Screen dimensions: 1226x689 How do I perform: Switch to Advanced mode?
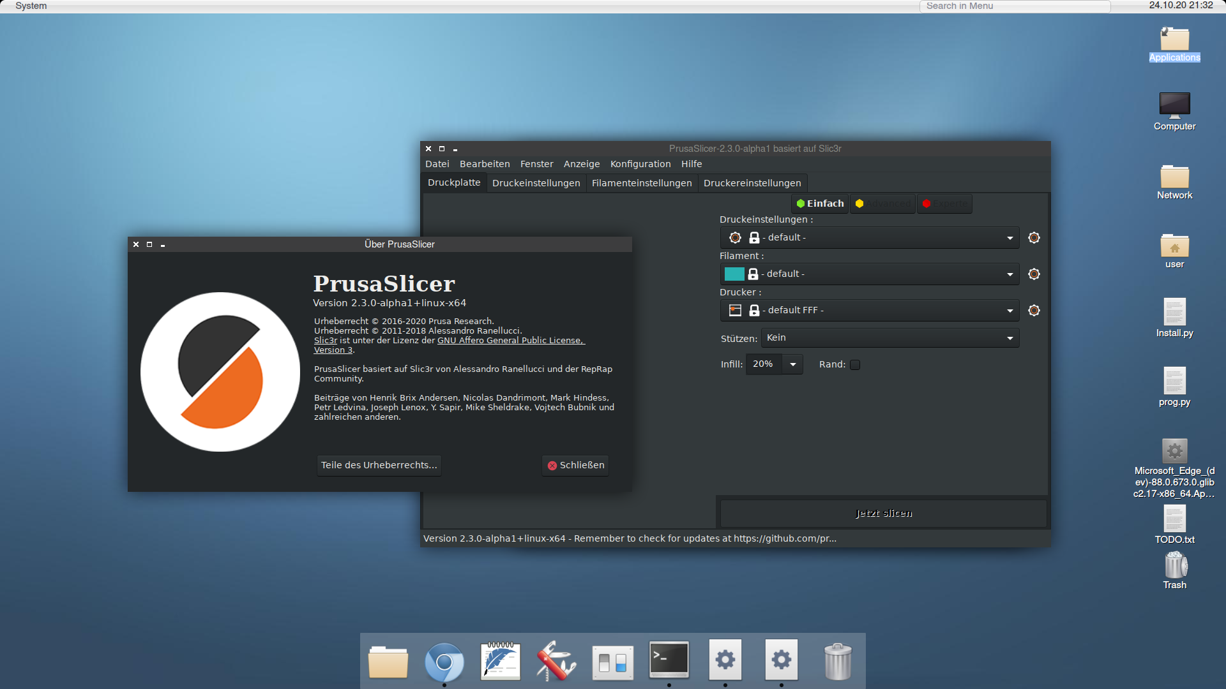883,204
